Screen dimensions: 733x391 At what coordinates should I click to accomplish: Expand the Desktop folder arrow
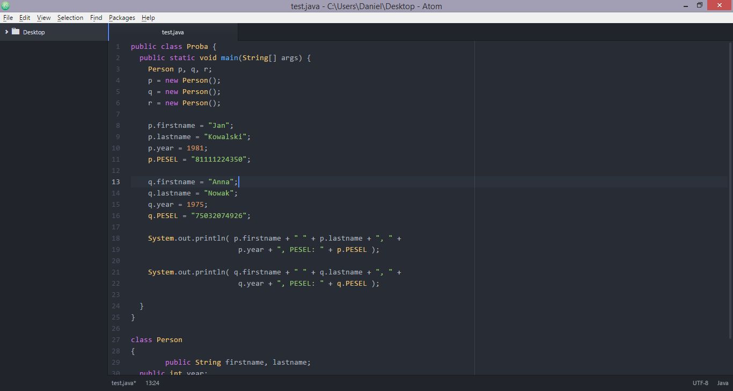click(x=6, y=32)
